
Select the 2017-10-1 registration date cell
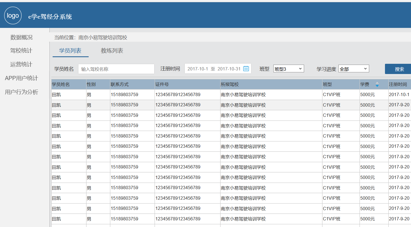[x=399, y=94]
